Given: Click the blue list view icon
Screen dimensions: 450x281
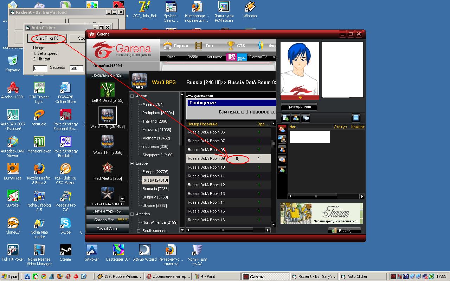Looking at the screenshot, I should pyautogui.click(x=356, y=118).
